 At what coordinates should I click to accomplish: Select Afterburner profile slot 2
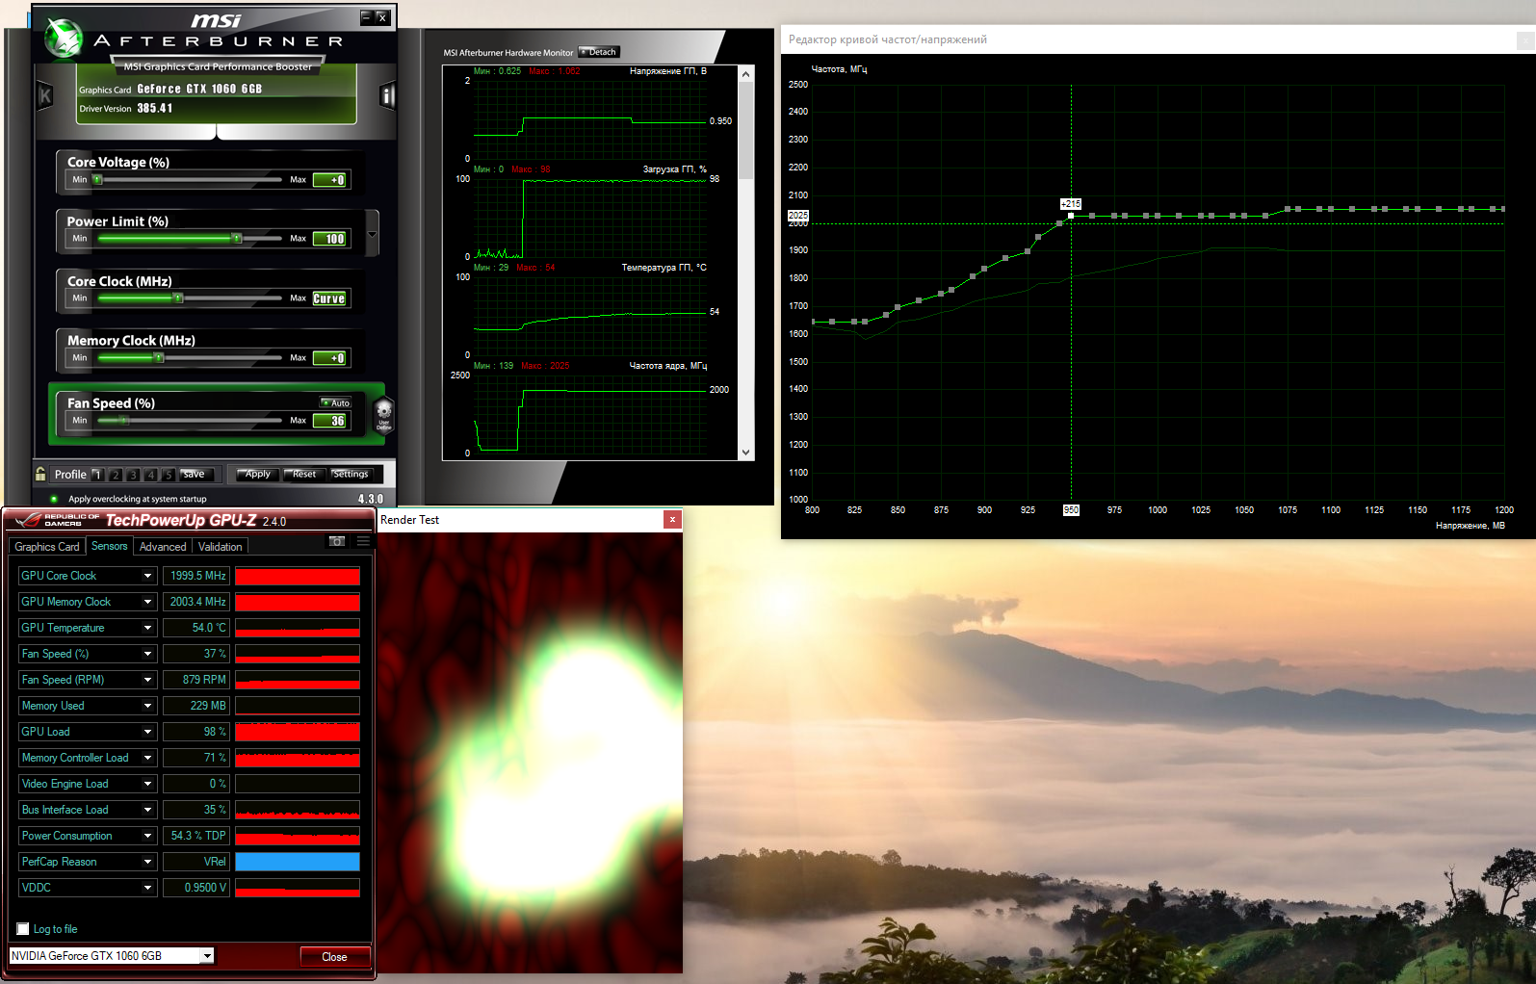click(x=116, y=475)
